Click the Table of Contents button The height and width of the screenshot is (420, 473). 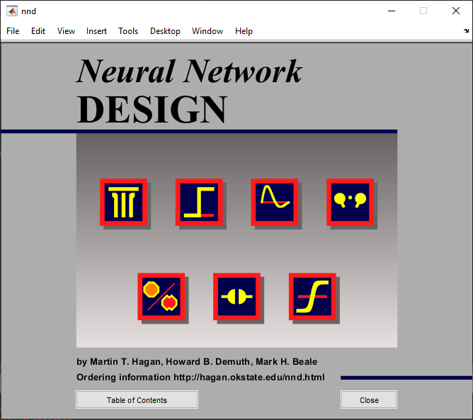pos(137,399)
